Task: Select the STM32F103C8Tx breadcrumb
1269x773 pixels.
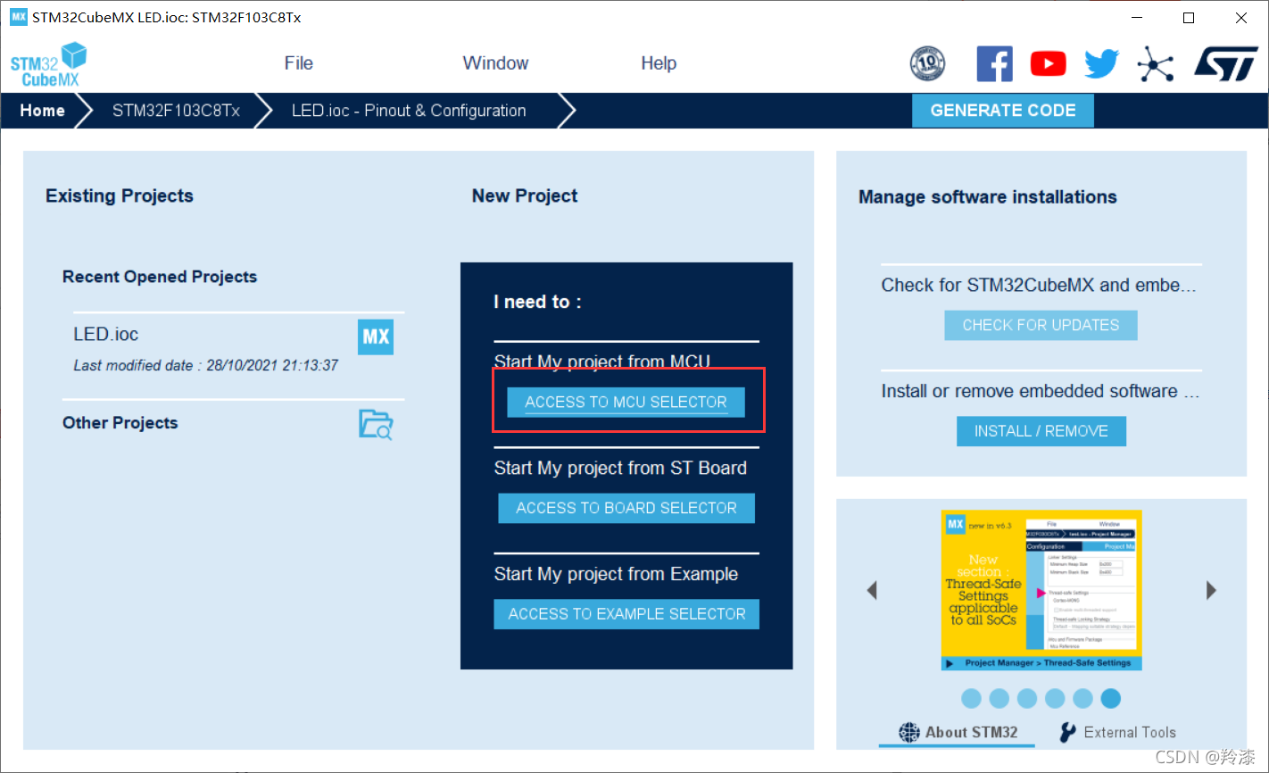Action: [x=176, y=111]
